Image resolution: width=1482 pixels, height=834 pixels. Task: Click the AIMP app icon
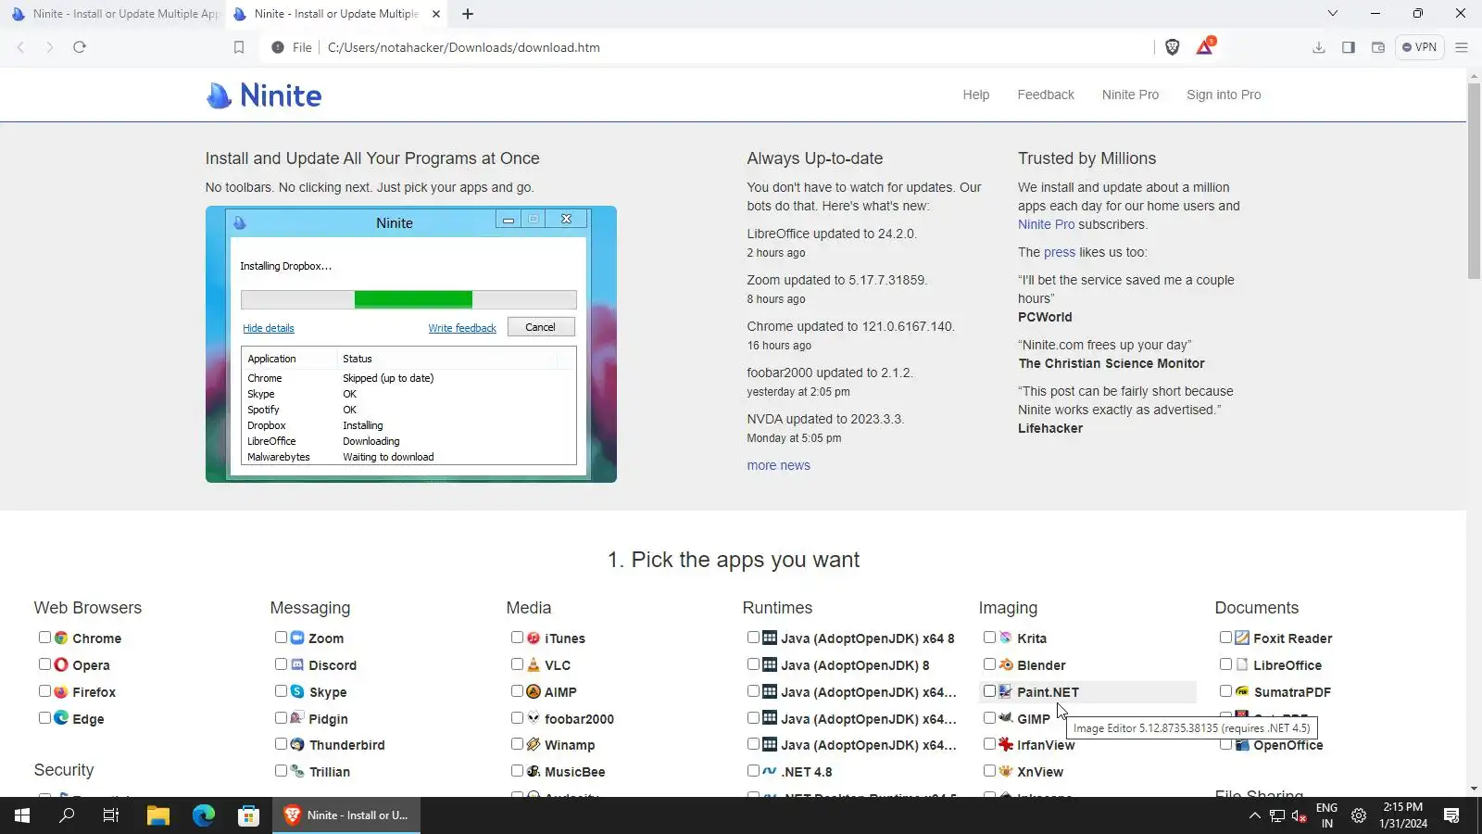pyautogui.click(x=534, y=692)
